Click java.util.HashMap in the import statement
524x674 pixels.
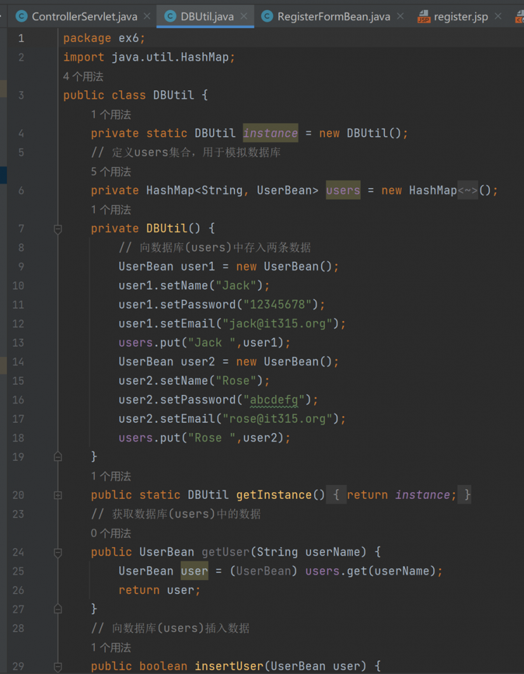pos(170,57)
